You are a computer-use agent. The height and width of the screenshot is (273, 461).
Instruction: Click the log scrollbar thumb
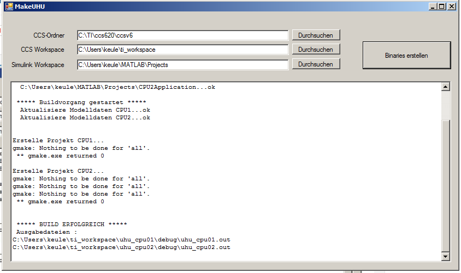click(445, 186)
